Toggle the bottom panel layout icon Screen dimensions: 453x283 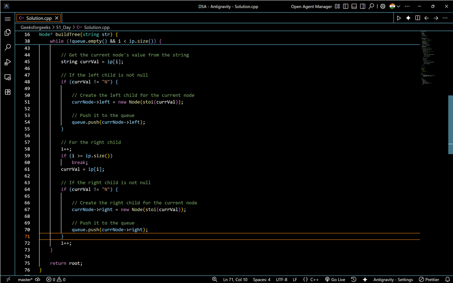(x=354, y=6)
